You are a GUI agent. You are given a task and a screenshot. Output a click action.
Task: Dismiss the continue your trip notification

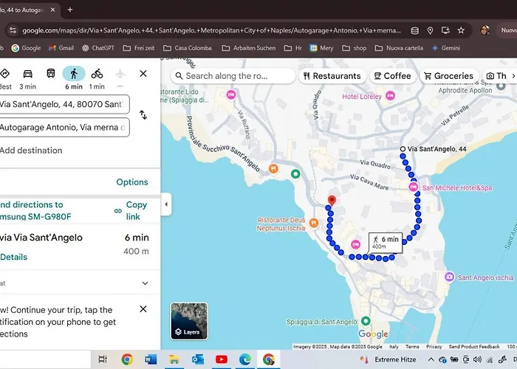143,309
